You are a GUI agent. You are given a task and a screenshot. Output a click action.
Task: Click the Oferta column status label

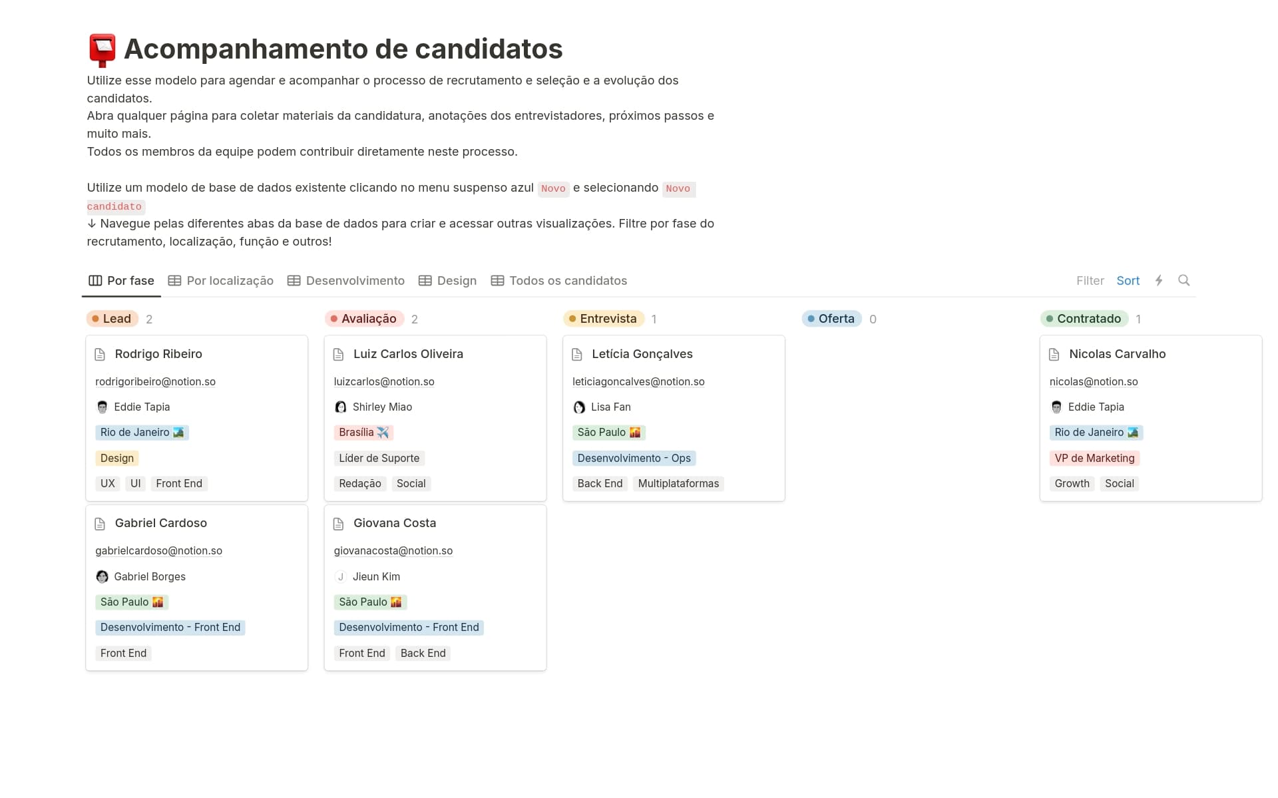click(831, 319)
